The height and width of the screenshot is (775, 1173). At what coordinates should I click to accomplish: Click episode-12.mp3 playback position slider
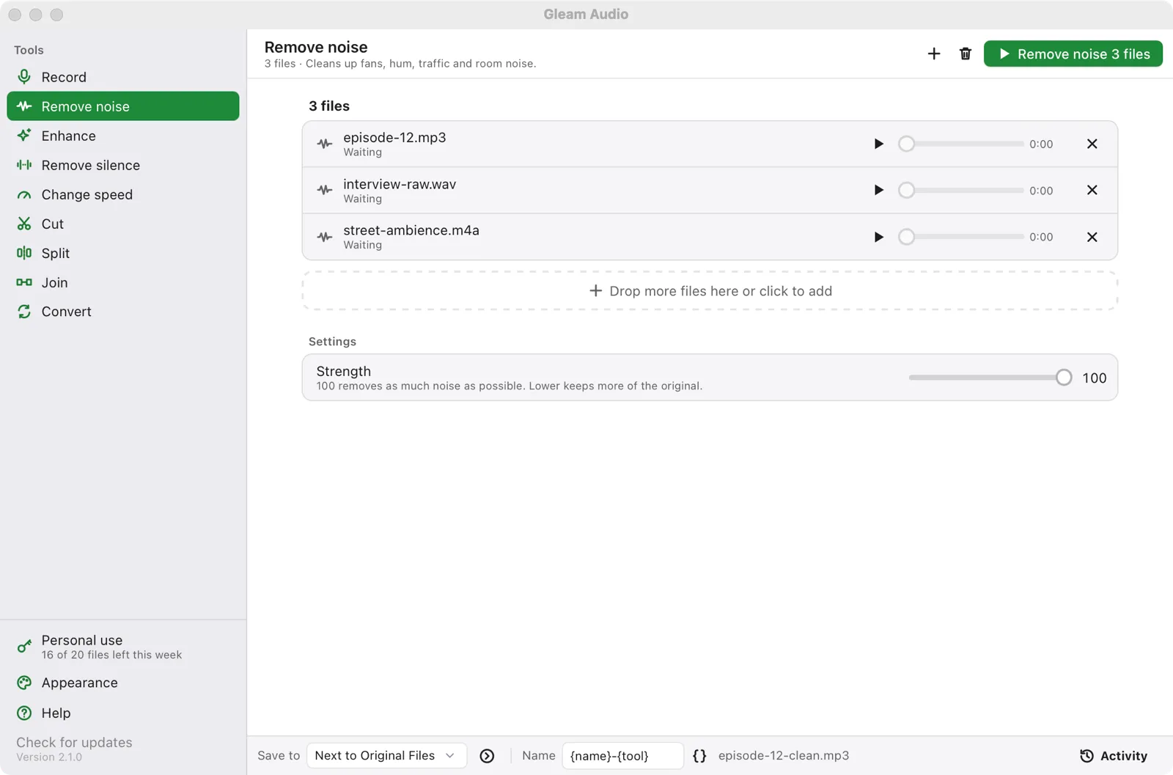961,144
